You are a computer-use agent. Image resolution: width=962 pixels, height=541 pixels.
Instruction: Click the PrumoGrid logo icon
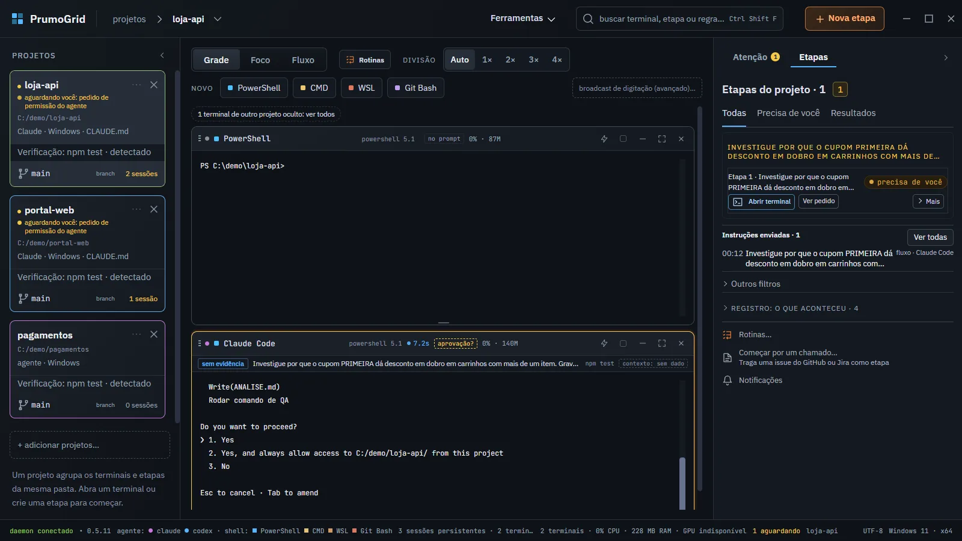click(x=17, y=19)
